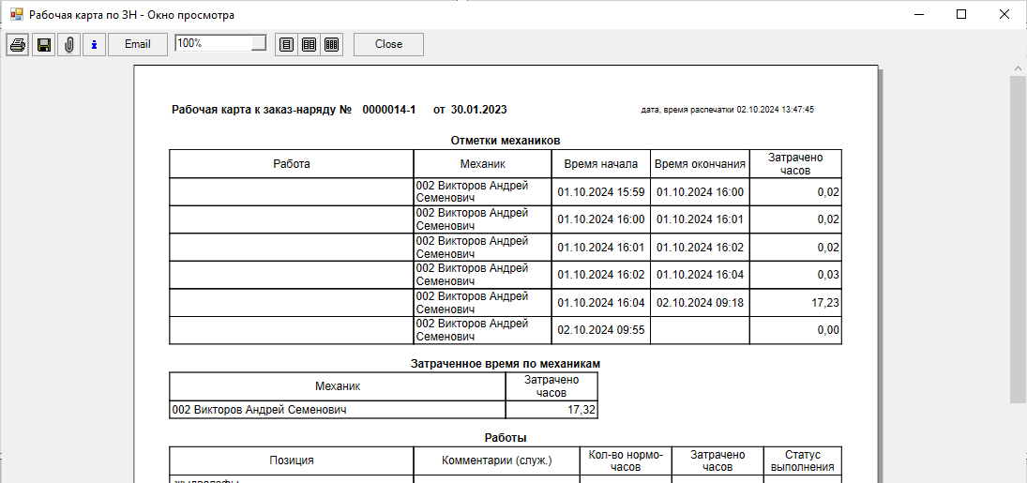Click the vertical scrollbar up arrow

tap(1018, 69)
